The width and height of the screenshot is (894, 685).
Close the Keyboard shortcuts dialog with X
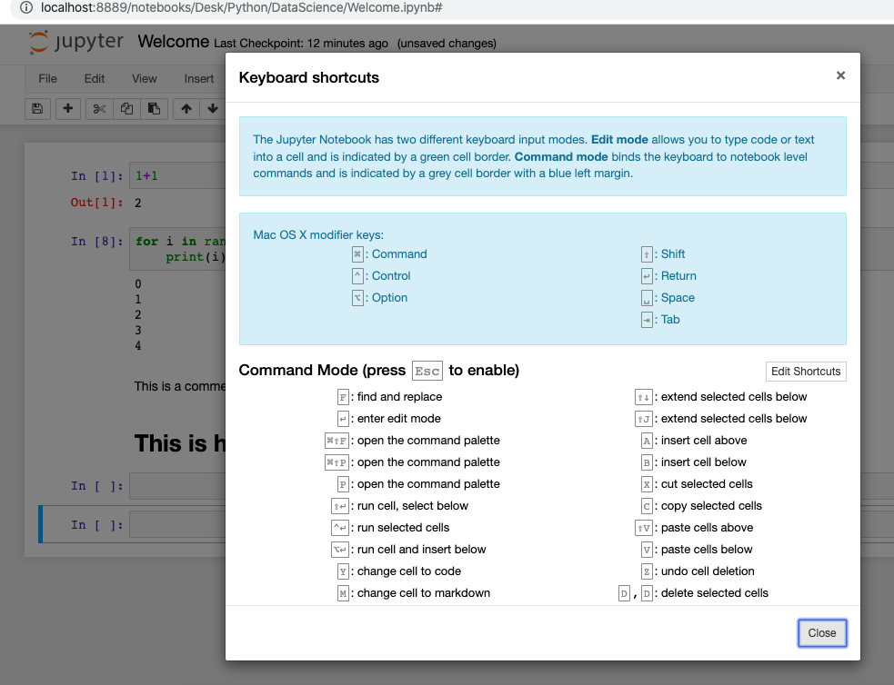click(840, 75)
